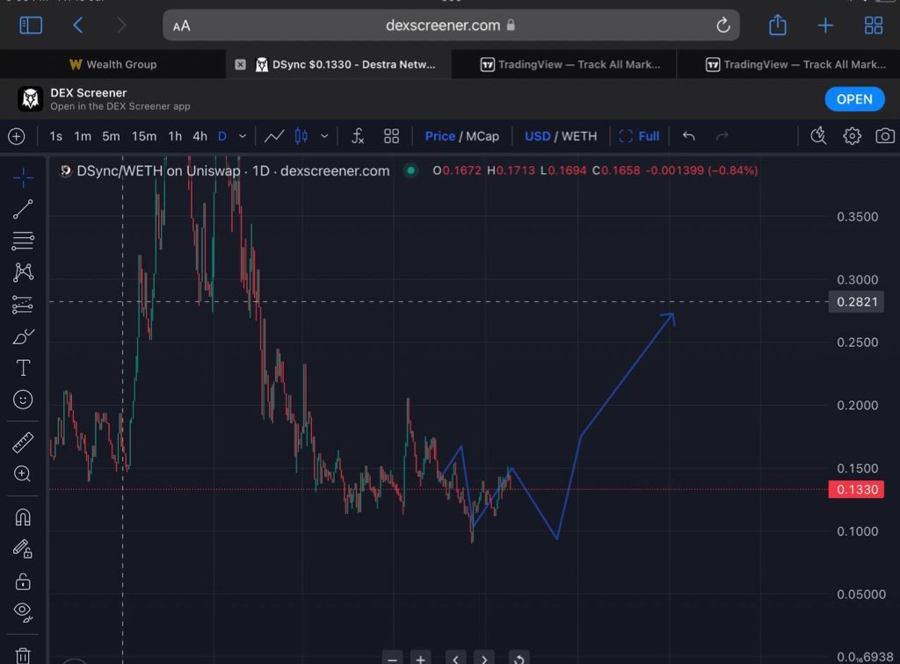Select the trend line tool
The image size is (900, 664).
(23, 209)
